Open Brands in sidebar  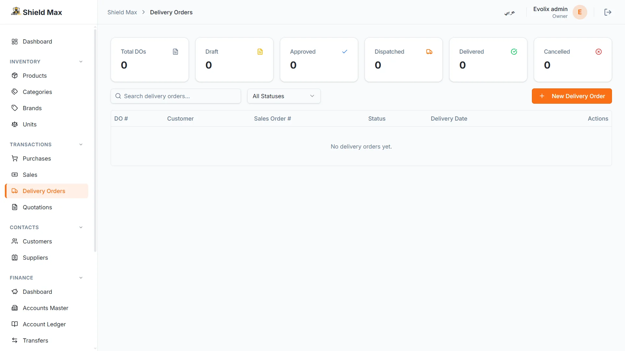[x=47, y=108]
